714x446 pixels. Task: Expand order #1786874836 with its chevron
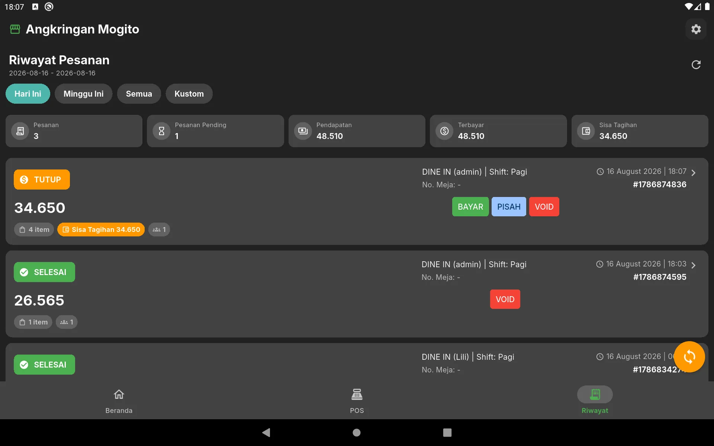click(x=693, y=172)
